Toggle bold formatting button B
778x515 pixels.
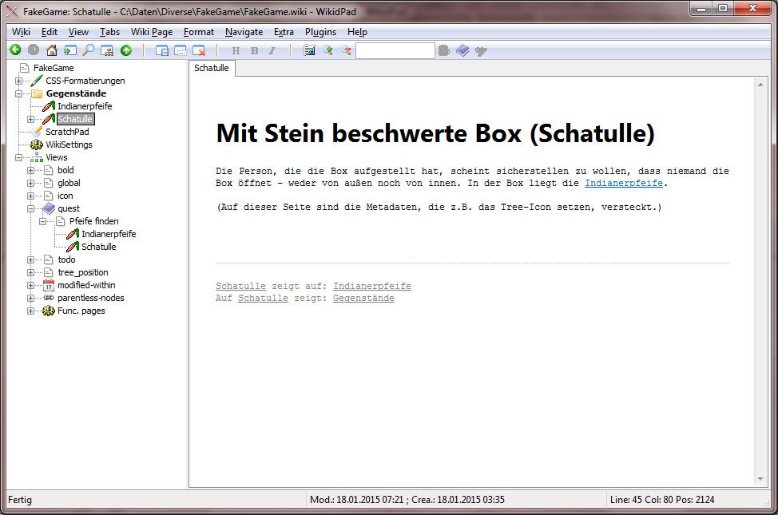(254, 50)
